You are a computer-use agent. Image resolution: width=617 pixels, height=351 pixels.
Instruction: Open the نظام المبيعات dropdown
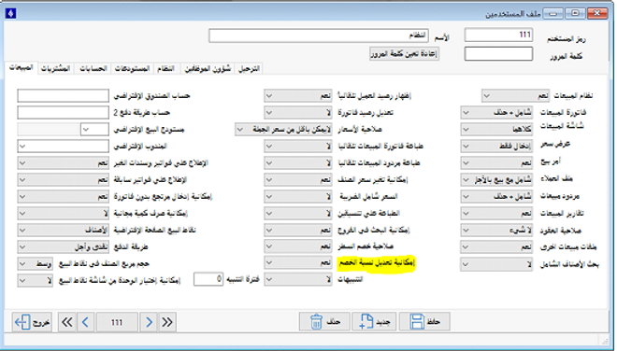coord(516,95)
